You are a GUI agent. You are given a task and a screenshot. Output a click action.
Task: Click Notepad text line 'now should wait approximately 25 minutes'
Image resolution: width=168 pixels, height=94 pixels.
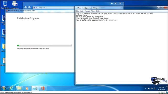pos(96,20)
